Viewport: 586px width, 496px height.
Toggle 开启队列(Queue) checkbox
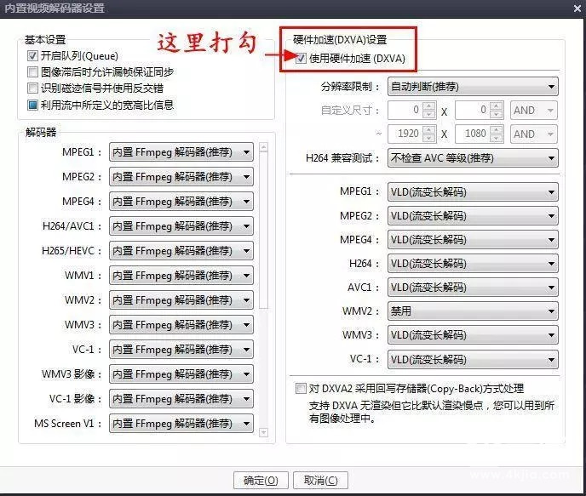point(33,56)
